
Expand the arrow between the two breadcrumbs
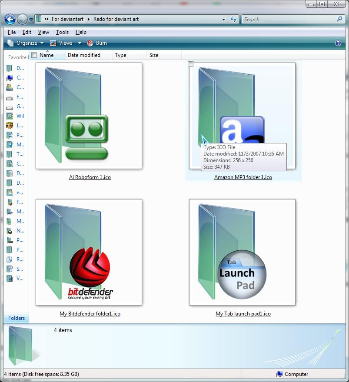[88, 19]
